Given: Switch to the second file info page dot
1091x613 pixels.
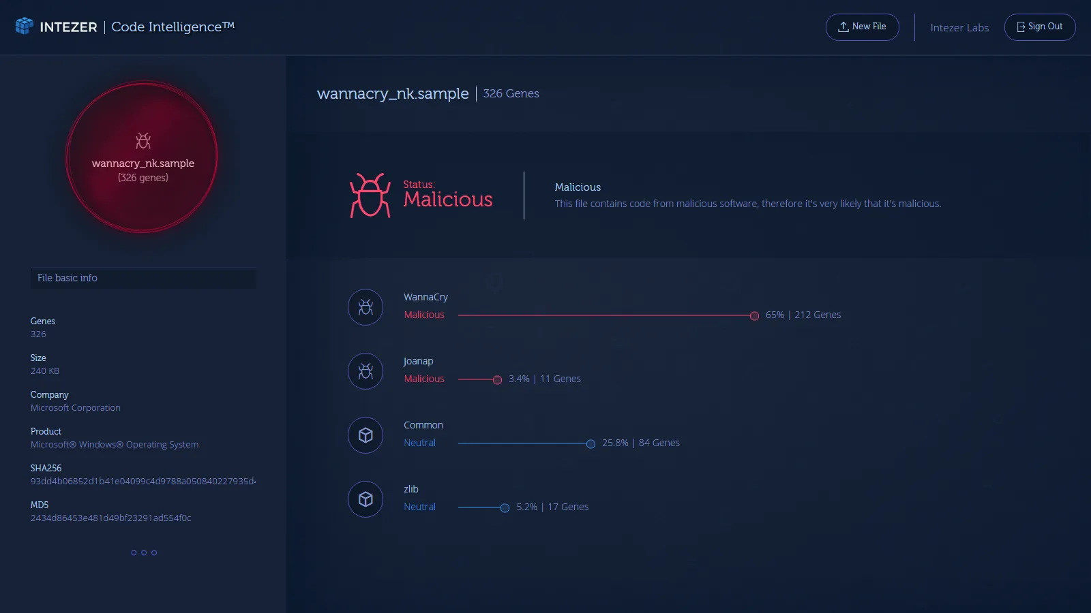Looking at the screenshot, I should coord(144,552).
